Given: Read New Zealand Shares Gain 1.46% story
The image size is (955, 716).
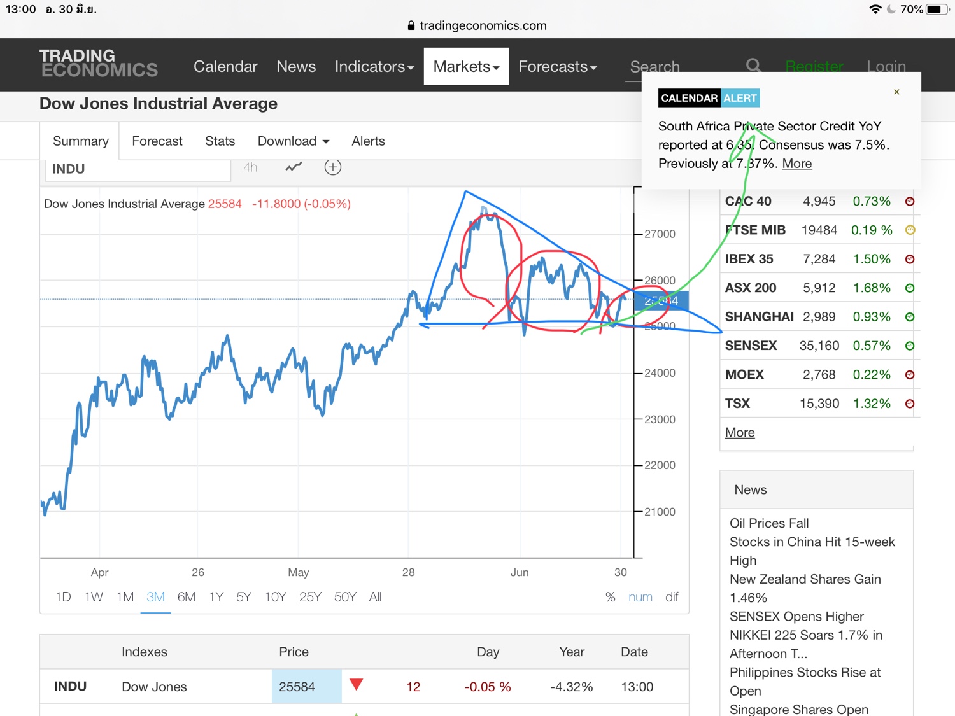Looking at the screenshot, I should click(x=805, y=588).
